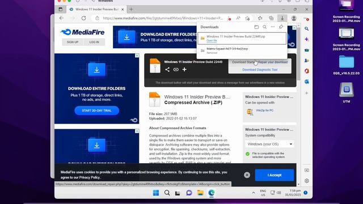
Task: Click MediaFire logo
Action: pyautogui.click(x=82, y=32)
